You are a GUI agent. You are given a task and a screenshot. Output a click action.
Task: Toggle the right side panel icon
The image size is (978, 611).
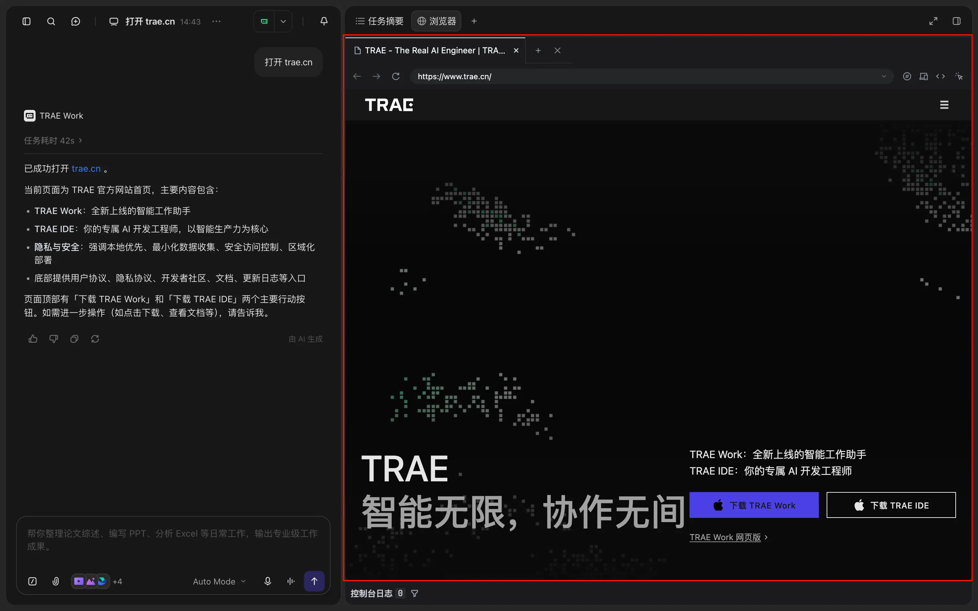(x=957, y=21)
